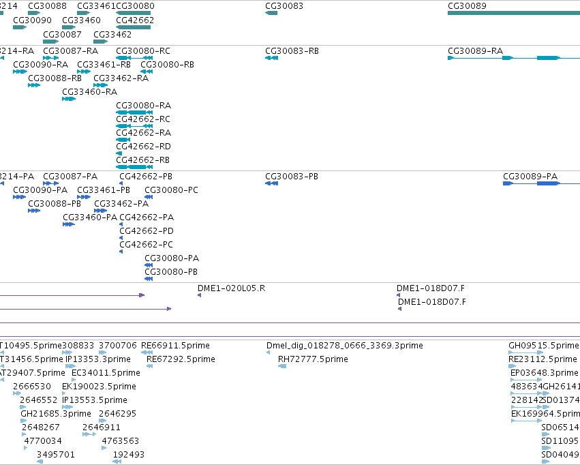Viewport: 580px width, 465px height.
Task: Click the long CG30089 gene bar
Action: [514, 13]
